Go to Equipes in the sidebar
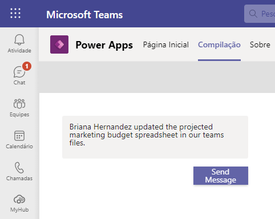Screen dimensions: 275x219 tap(19, 108)
